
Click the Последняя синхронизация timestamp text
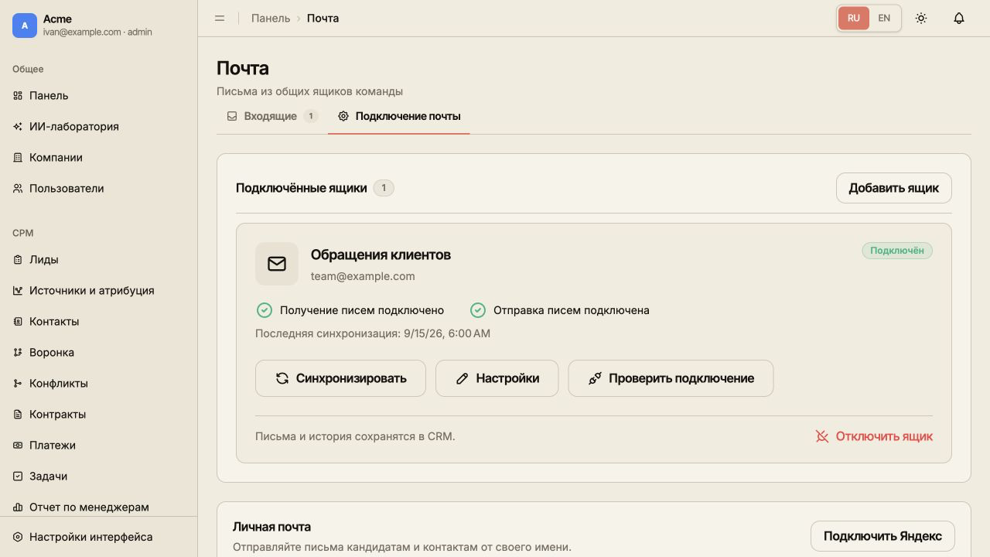pyautogui.click(x=373, y=333)
